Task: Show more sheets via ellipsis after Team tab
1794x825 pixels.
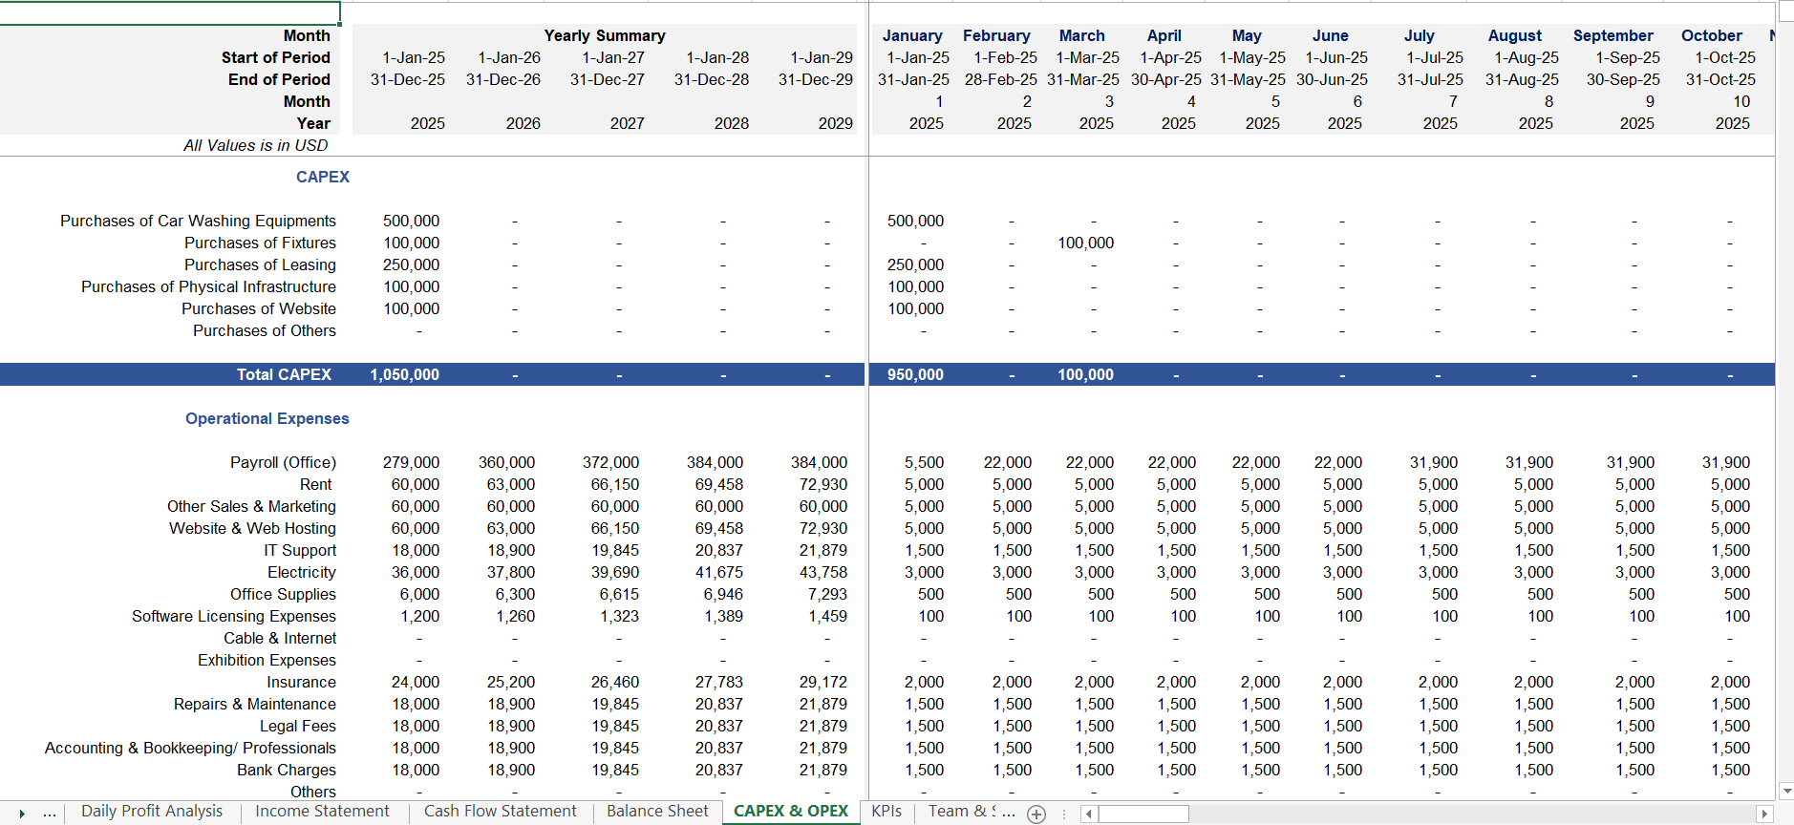Action: click(x=1009, y=812)
